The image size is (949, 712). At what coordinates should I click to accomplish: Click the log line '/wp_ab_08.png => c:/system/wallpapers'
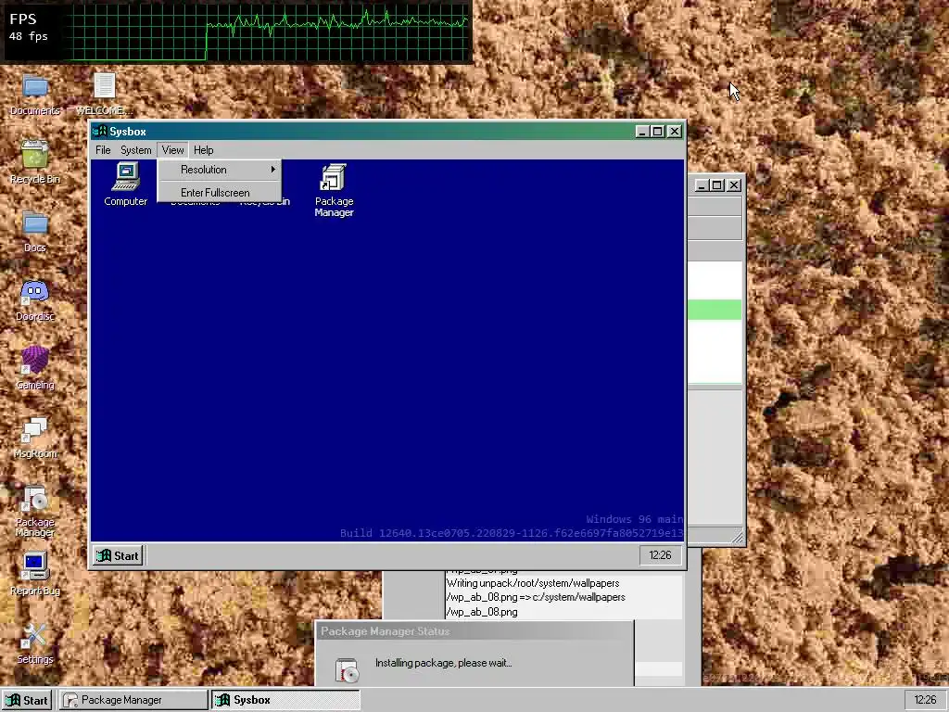point(536,597)
